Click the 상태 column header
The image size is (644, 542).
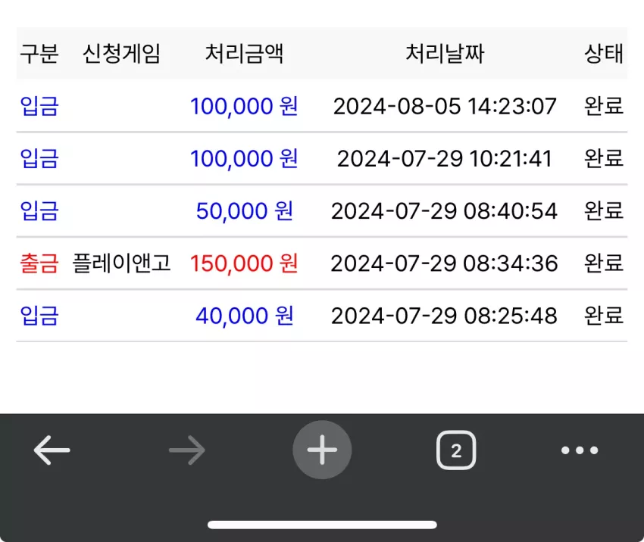click(604, 54)
